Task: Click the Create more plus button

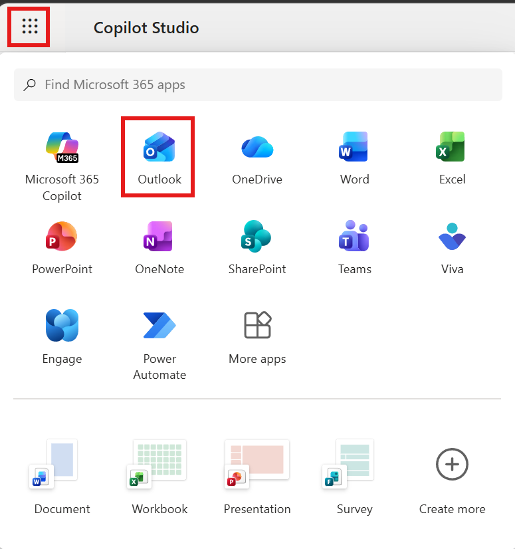Action: [452, 465]
